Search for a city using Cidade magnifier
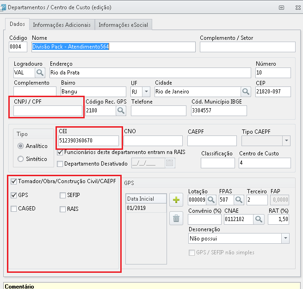Screen dimensions: 303x289 tap(246, 92)
